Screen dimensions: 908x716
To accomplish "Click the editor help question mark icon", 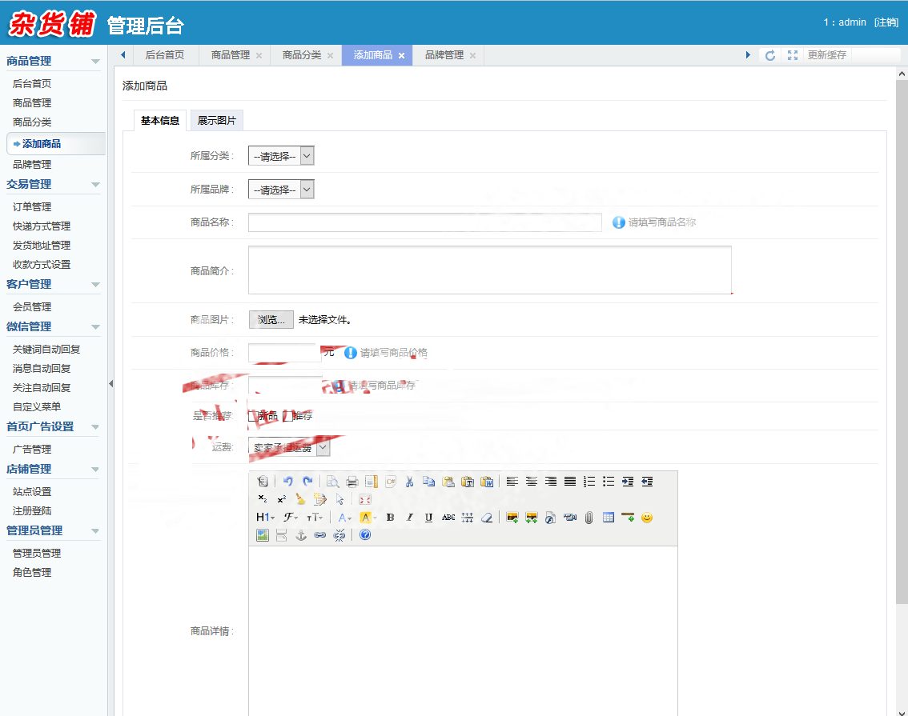I will coord(365,535).
